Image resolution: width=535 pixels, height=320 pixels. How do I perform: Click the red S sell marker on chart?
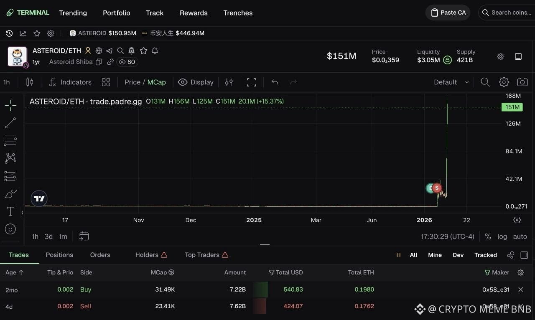437,188
